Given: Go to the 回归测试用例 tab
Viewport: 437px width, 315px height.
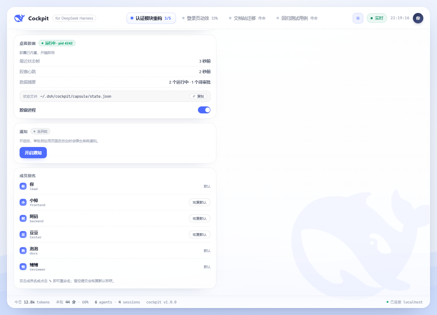Looking at the screenshot, I should coord(297,18).
